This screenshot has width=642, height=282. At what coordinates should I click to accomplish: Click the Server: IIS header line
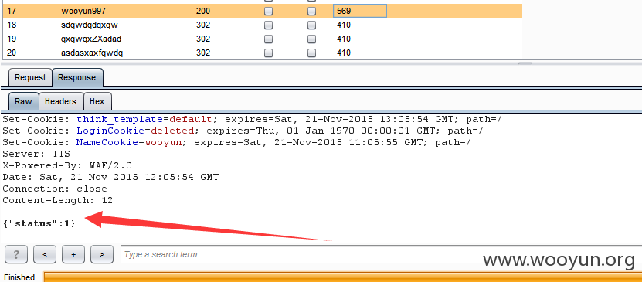pyautogui.click(x=36, y=154)
